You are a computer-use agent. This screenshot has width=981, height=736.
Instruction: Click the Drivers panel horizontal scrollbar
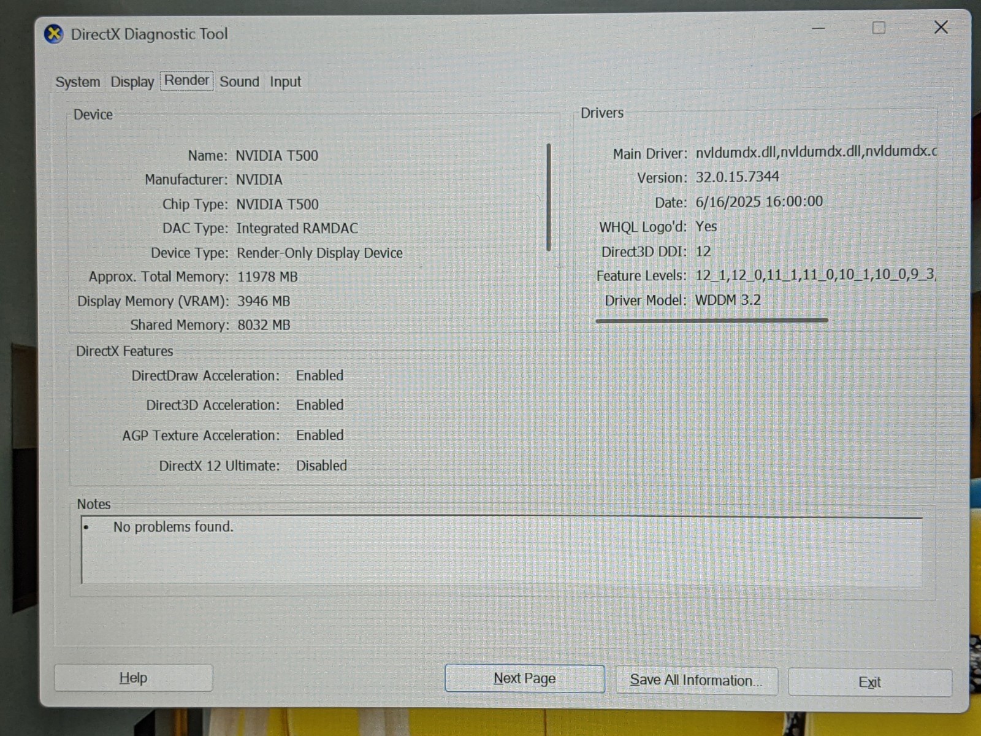point(712,320)
